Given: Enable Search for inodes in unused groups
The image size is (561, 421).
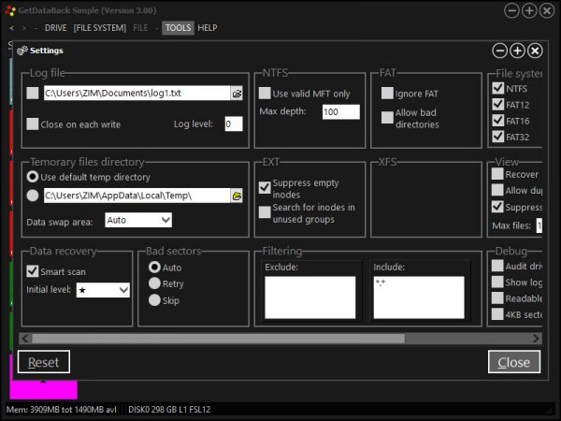Looking at the screenshot, I should point(265,212).
